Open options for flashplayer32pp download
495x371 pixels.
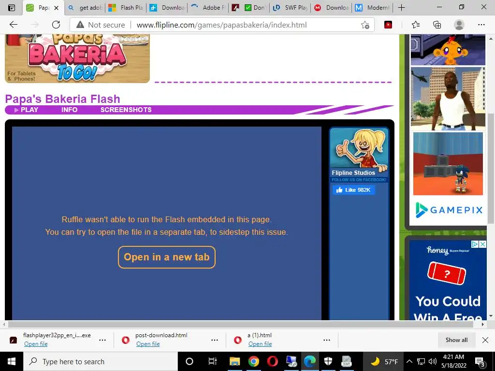pos(102,340)
